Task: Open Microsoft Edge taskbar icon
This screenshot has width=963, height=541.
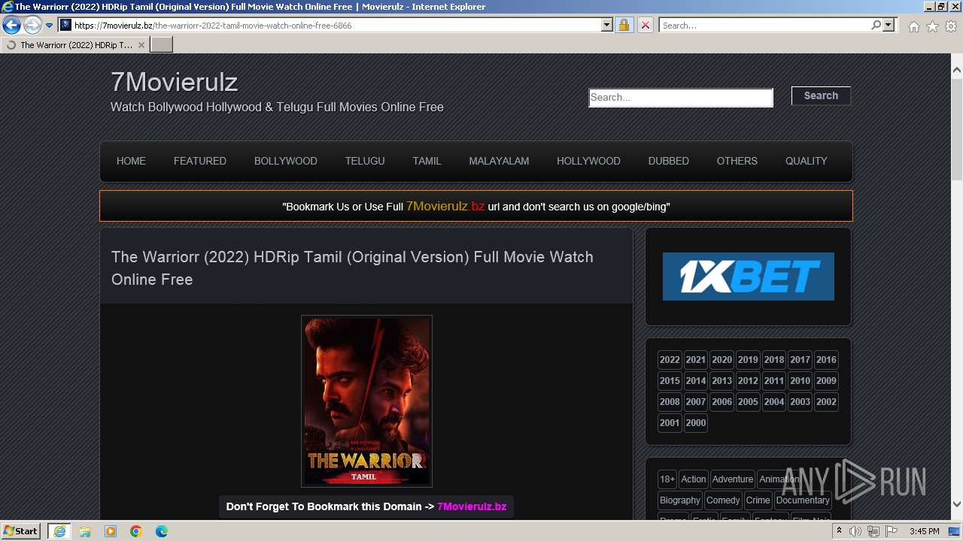Action: (162, 531)
